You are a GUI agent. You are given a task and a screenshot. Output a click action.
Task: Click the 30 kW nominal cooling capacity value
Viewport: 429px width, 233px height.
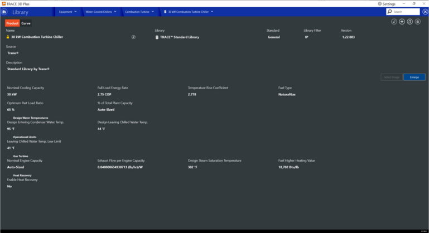(12, 94)
